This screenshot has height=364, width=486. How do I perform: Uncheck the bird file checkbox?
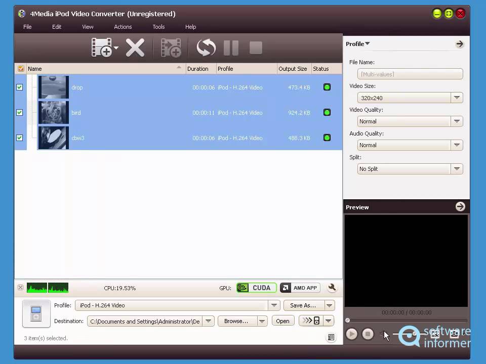(x=20, y=112)
